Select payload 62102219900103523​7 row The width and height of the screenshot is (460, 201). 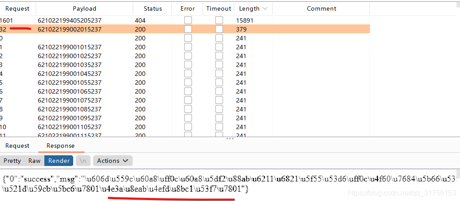click(x=185, y=65)
